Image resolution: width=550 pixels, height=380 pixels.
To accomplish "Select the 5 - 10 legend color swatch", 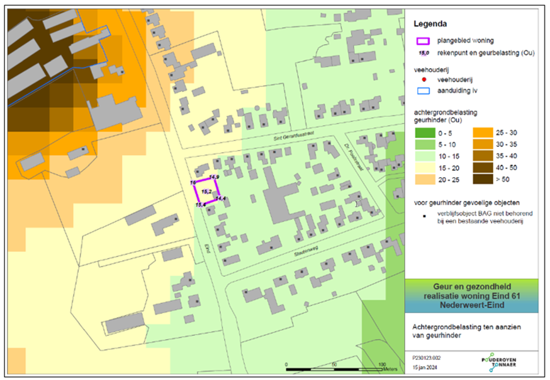I will (425, 145).
